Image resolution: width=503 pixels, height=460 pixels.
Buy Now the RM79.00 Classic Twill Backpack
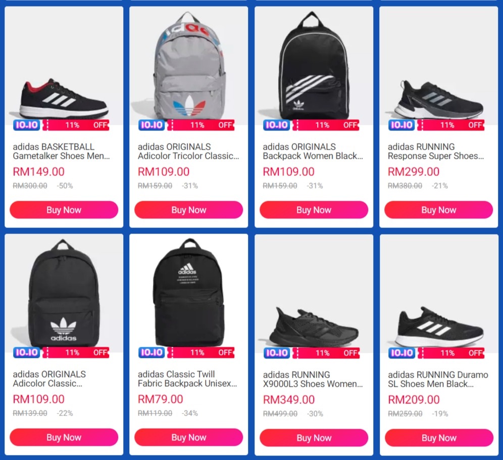[x=189, y=437]
